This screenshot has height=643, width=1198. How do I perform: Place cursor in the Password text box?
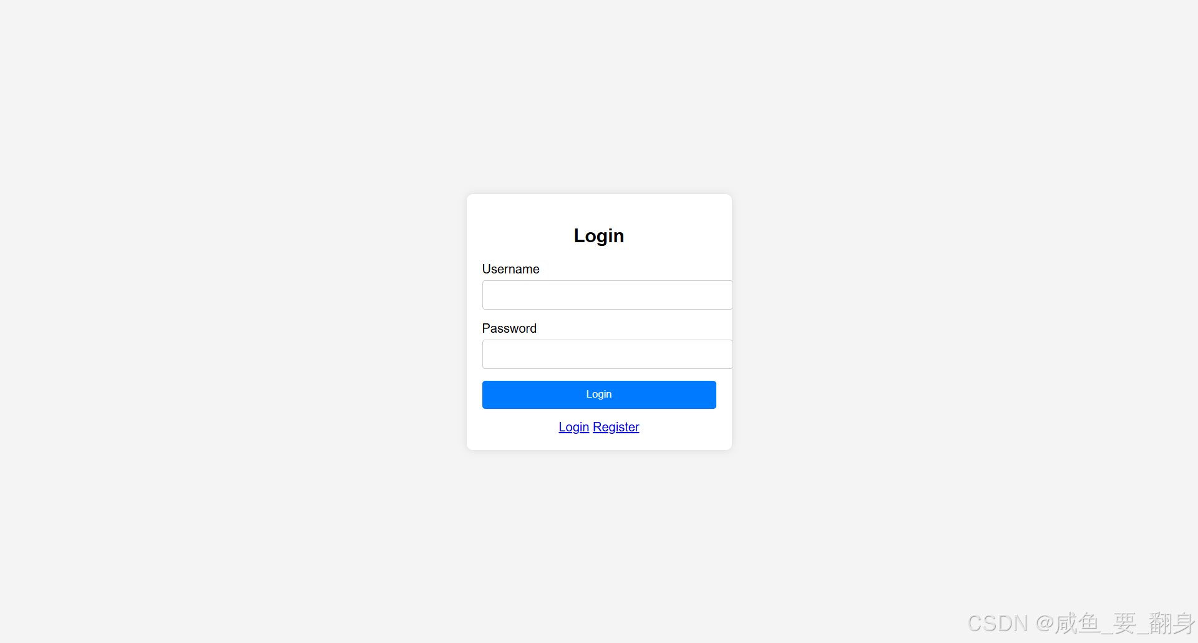(607, 354)
